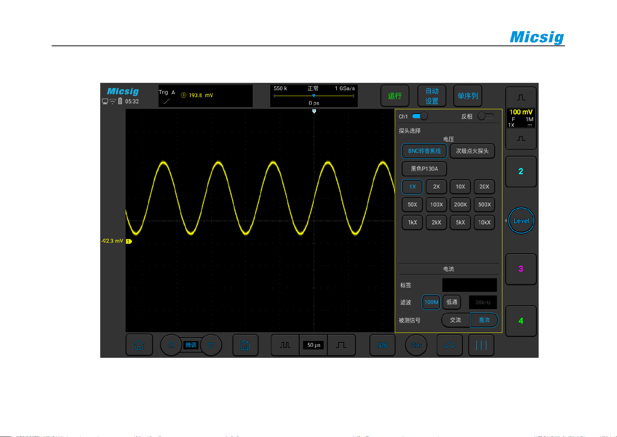Screen dimensions: 617x437
Task: Tap the Trig A 193.8 mV readout
Action: tap(205, 96)
